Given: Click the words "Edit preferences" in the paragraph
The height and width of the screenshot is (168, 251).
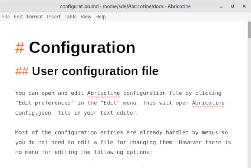Looking at the screenshot, I should [x=45, y=103].
